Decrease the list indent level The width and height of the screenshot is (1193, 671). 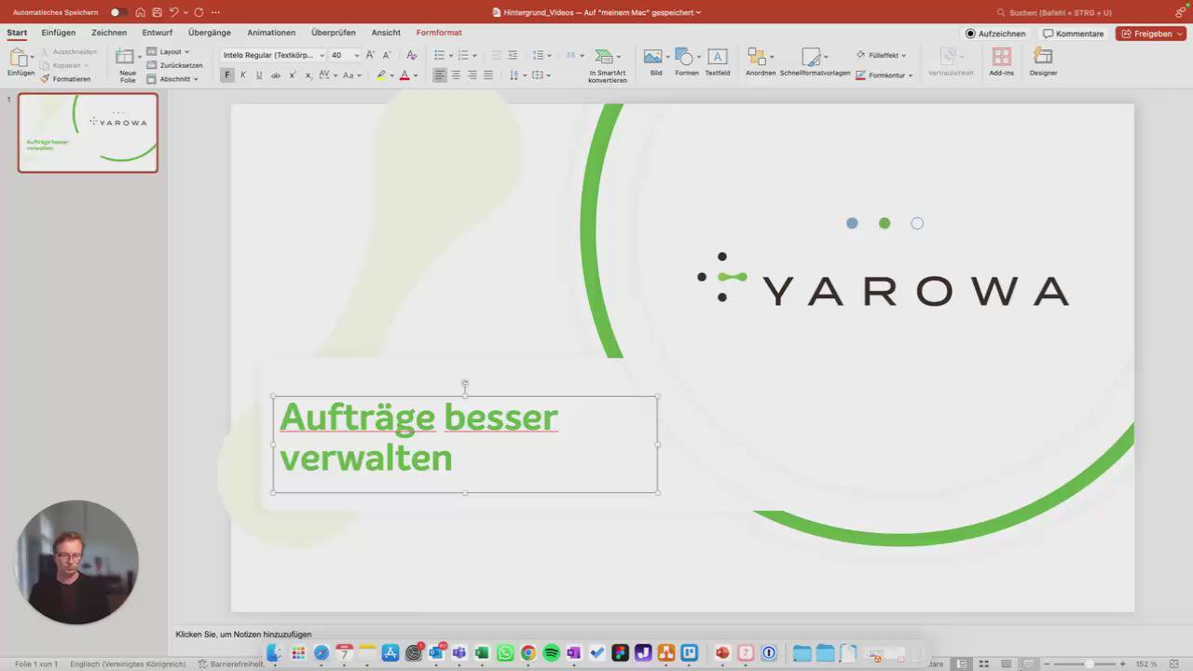pos(496,55)
